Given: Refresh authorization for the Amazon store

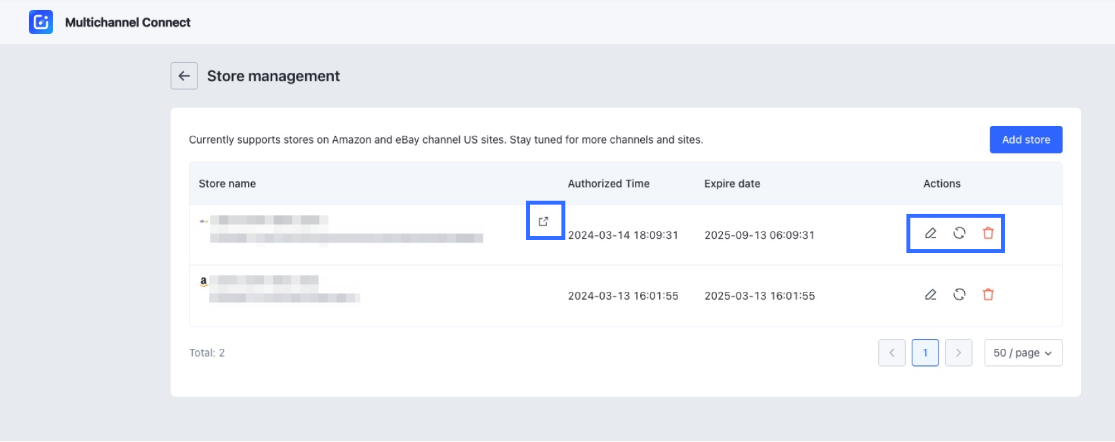Looking at the screenshot, I should 960,295.
